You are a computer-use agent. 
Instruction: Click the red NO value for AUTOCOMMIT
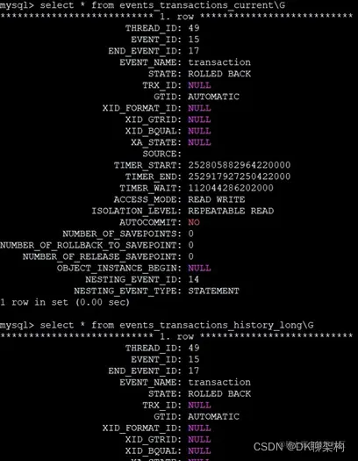[x=194, y=222]
